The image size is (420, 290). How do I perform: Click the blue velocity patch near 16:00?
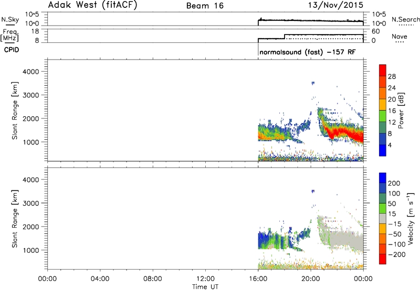tap(264, 239)
